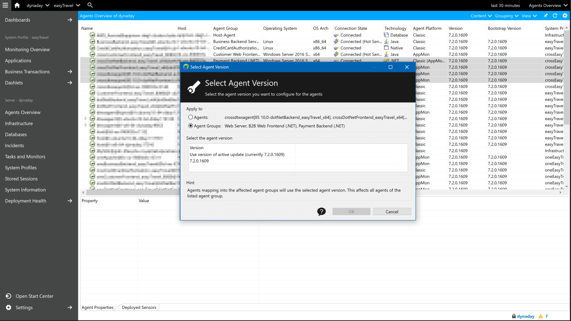The width and height of the screenshot is (571, 321).
Task: Click horizontal scrollbar right arrow of table
Action: pyautogui.click(x=560, y=192)
